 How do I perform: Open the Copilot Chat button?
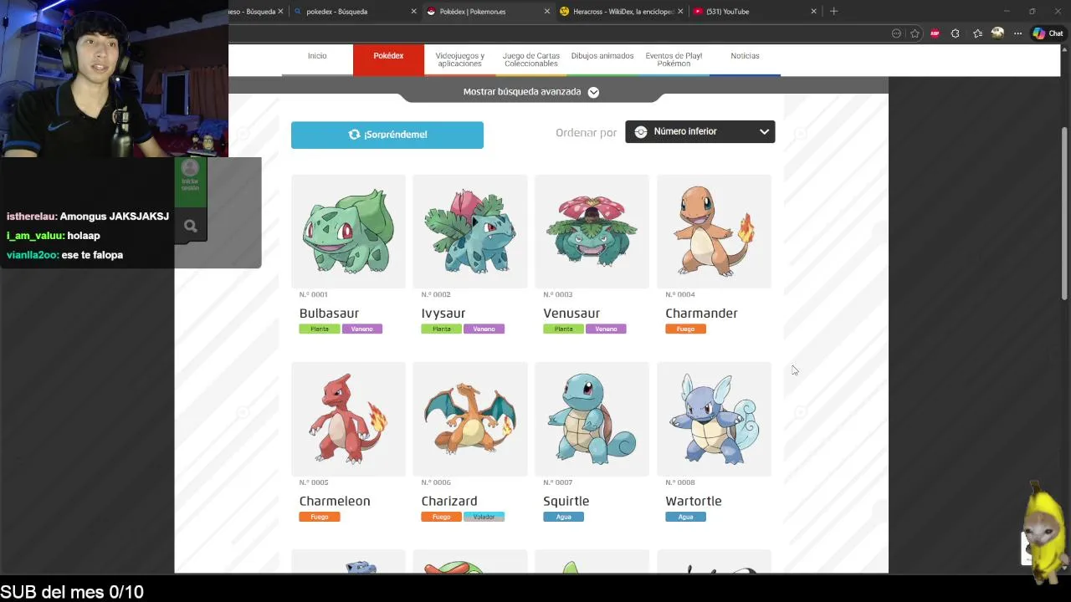click(x=1048, y=33)
